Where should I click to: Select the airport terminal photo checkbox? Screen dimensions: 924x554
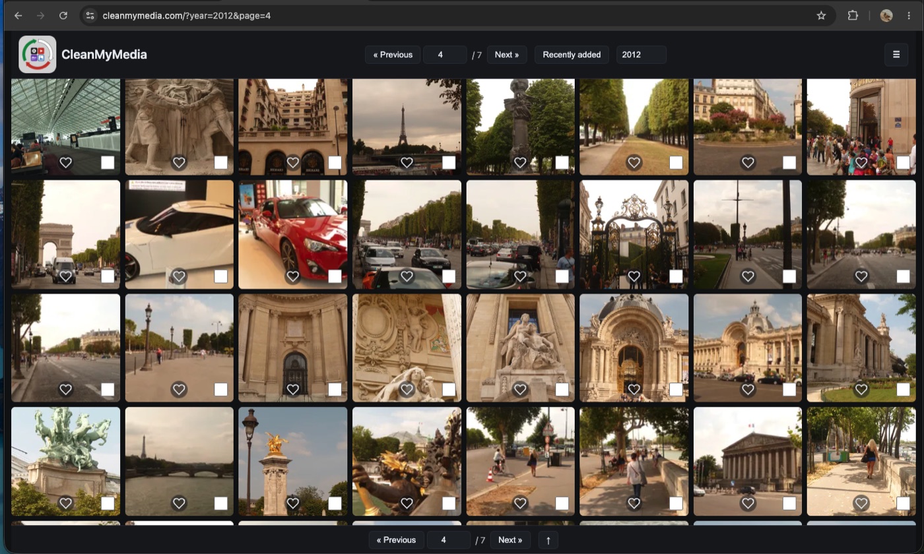(108, 162)
